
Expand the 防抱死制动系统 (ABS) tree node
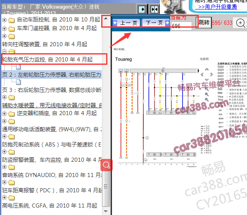5,137
